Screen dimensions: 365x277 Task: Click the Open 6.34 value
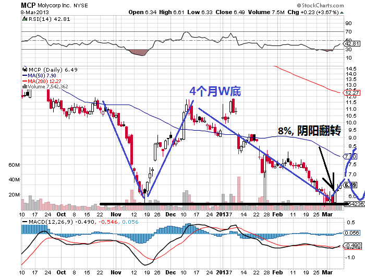[x=142, y=12]
